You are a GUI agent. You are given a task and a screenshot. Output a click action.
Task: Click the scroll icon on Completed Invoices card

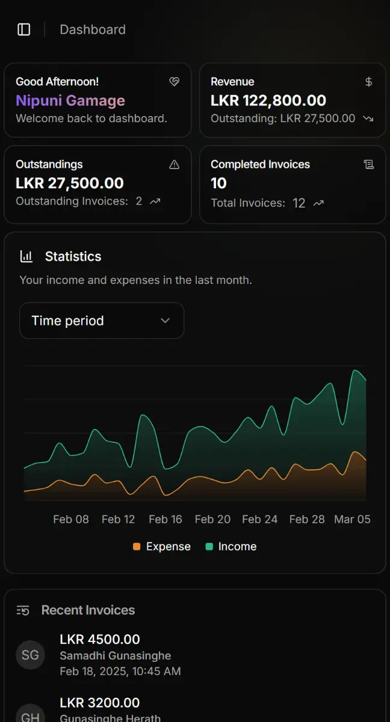369,164
